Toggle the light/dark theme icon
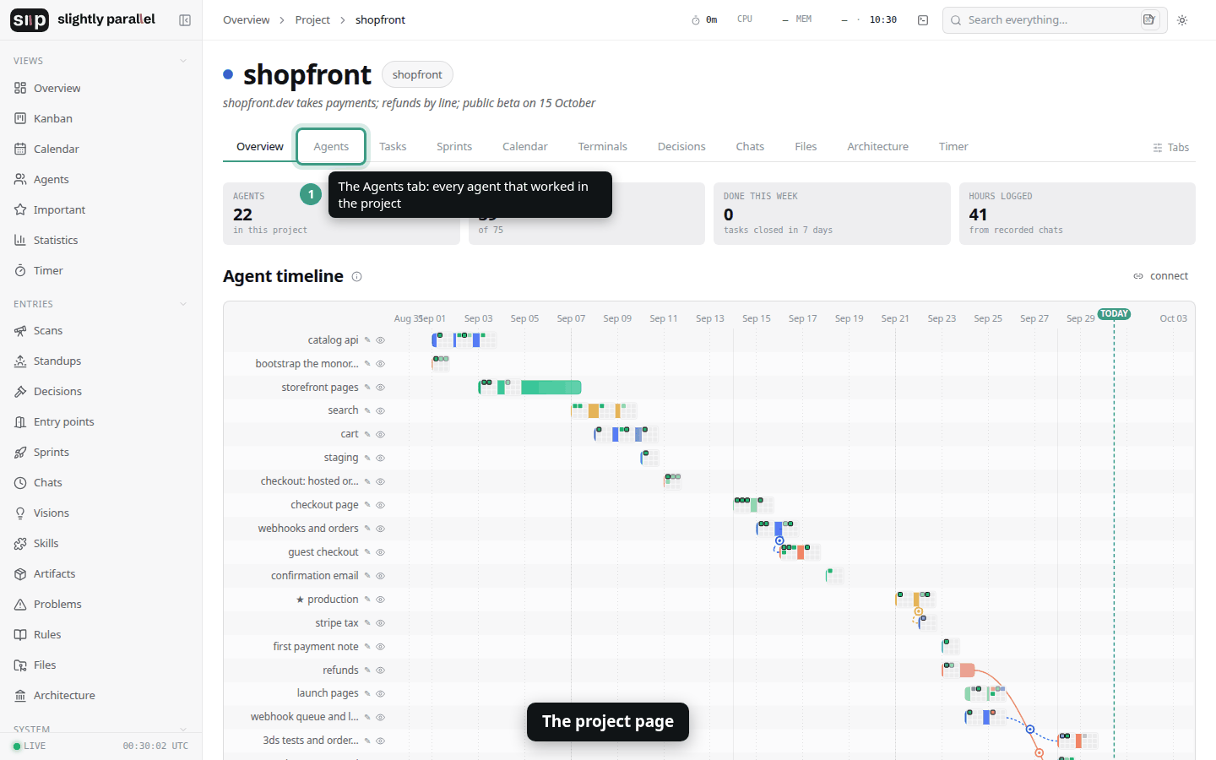The image size is (1216, 760). pyautogui.click(x=1182, y=20)
